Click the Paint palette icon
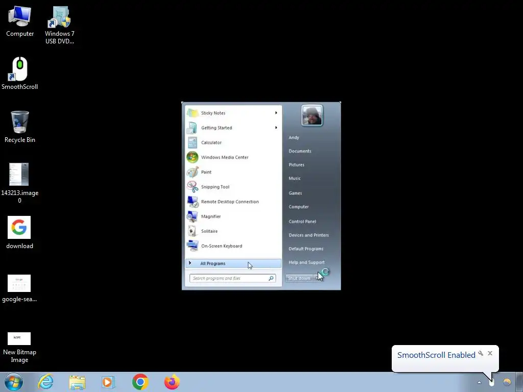Image resolution: width=523 pixels, height=392 pixels. click(193, 172)
